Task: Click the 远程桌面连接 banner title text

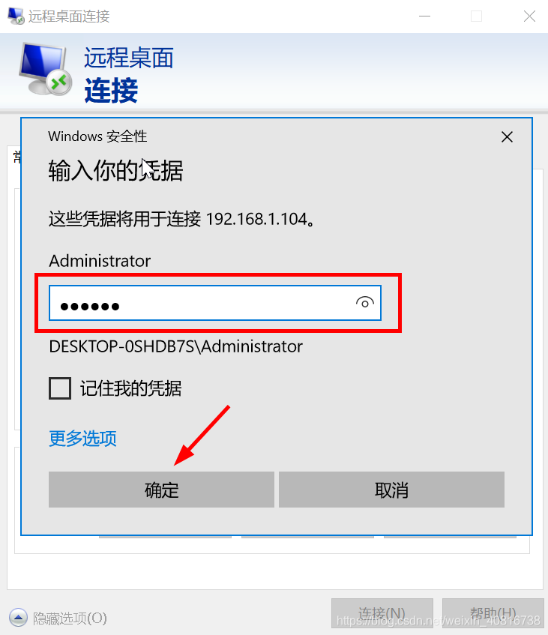Action: (x=129, y=74)
